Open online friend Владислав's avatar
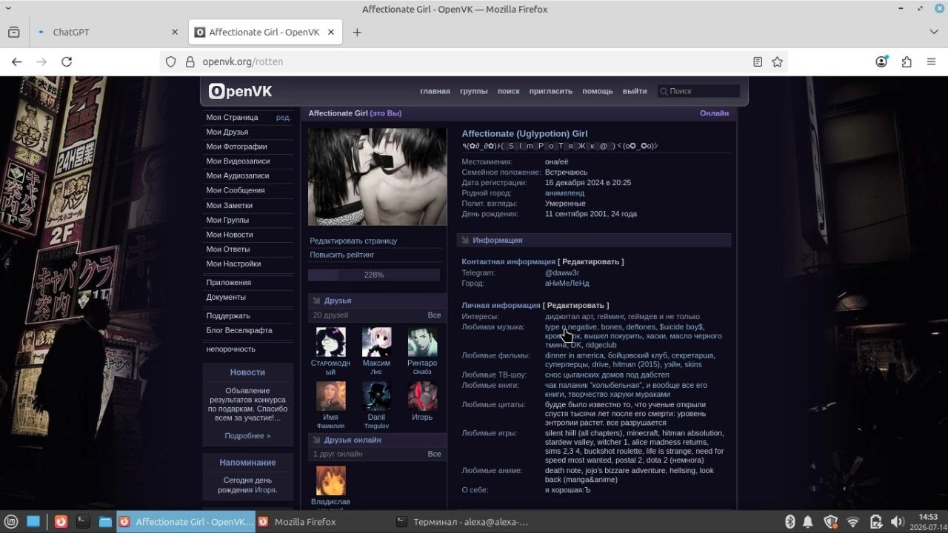This screenshot has width=948, height=533. (x=330, y=480)
